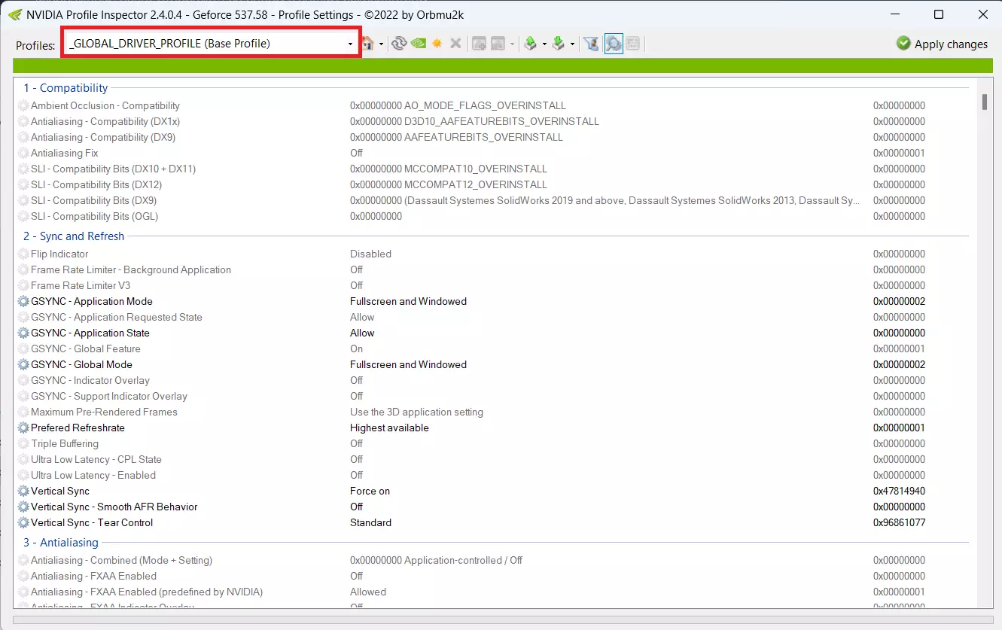1002x630 pixels.
Task: Click the gear icon beside Vertical Sync - Smooth AFR Behavior
Action: (x=23, y=507)
